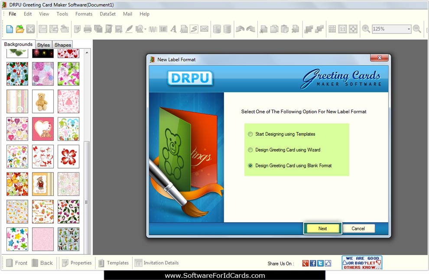This screenshot has height=280, width=429.
Task: Click the redo arrow icon
Action: (250, 29)
